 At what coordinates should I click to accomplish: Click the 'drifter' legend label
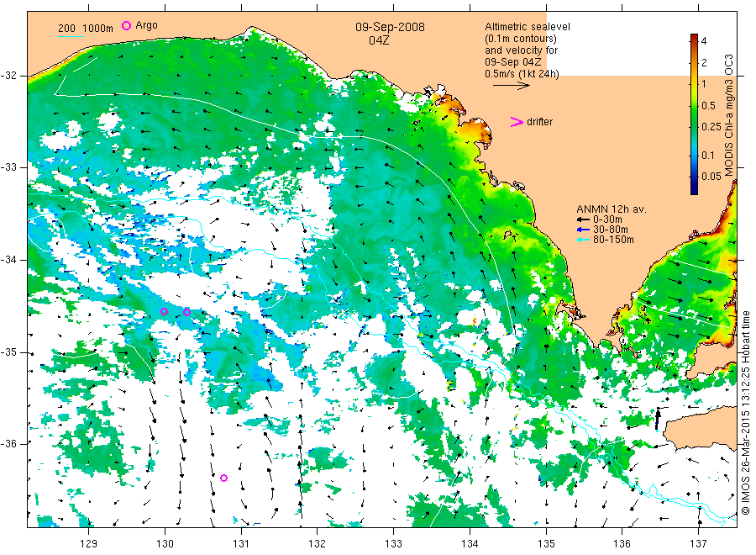tap(539, 122)
